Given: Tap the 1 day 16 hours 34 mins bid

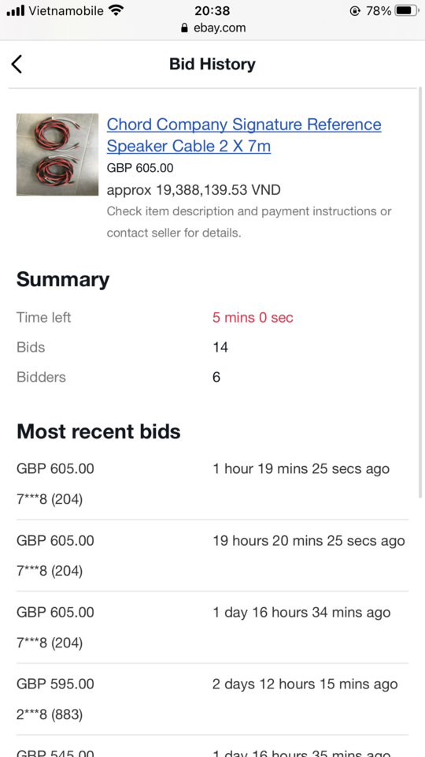Looking at the screenshot, I should tap(301, 613).
